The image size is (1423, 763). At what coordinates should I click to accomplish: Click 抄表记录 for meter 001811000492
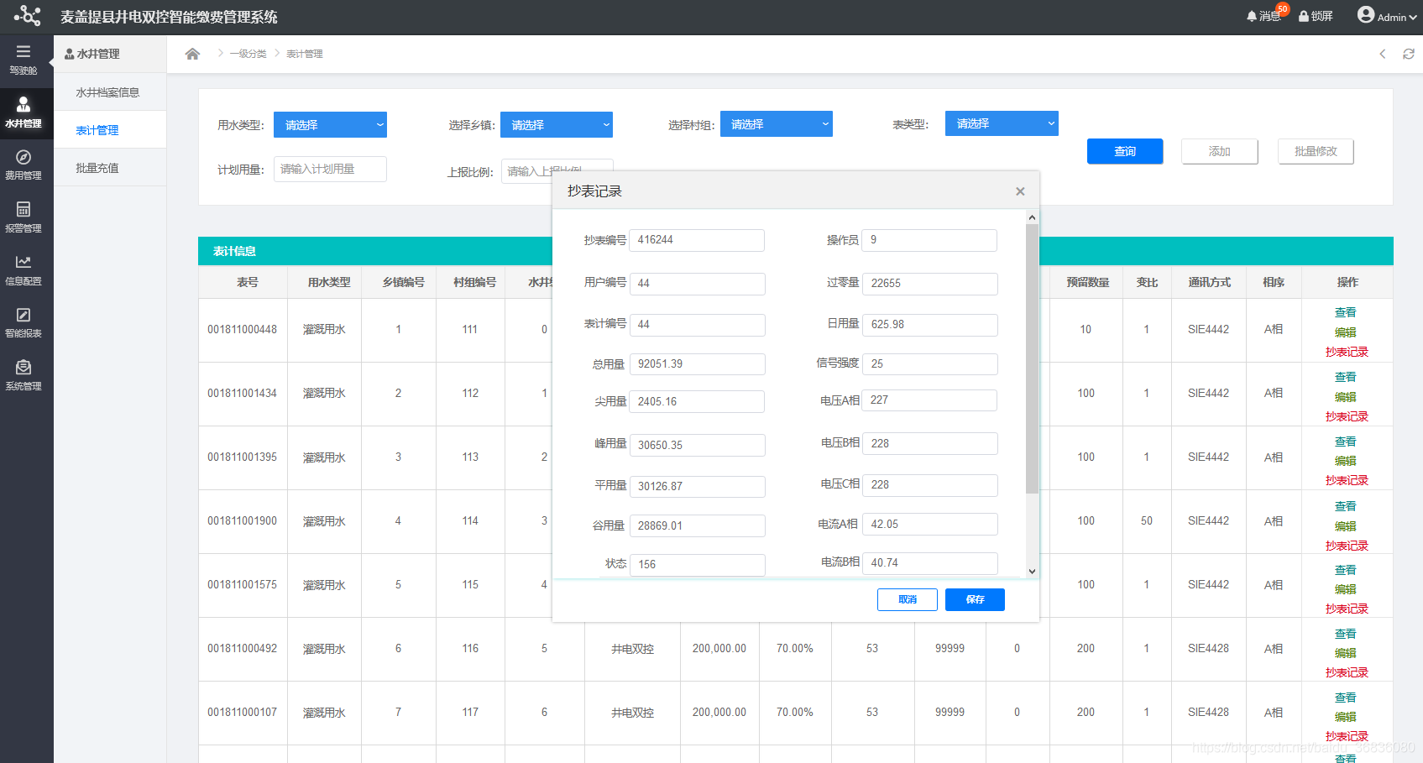pyautogui.click(x=1347, y=672)
